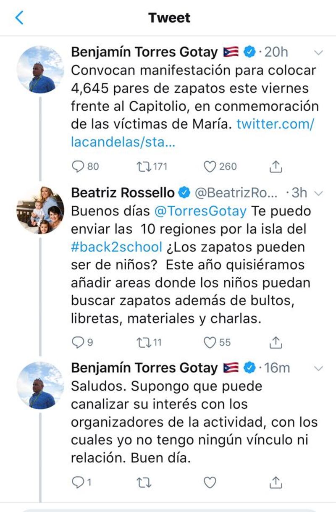
Task: Open options chevron on the 20h tweet
Action: coord(318,53)
